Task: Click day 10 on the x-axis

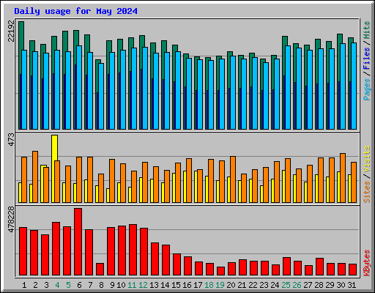Action: (x=121, y=285)
